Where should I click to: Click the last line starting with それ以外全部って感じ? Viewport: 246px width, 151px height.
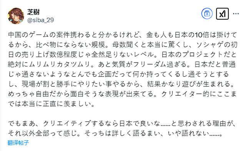(115, 133)
